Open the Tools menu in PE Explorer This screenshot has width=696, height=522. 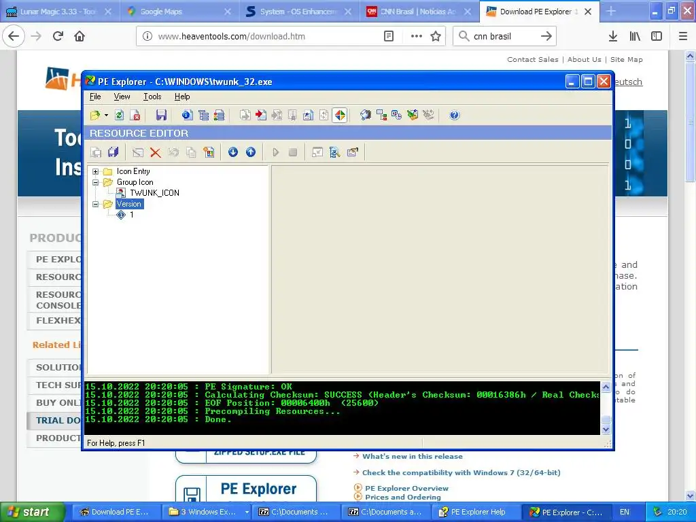pyautogui.click(x=152, y=97)
